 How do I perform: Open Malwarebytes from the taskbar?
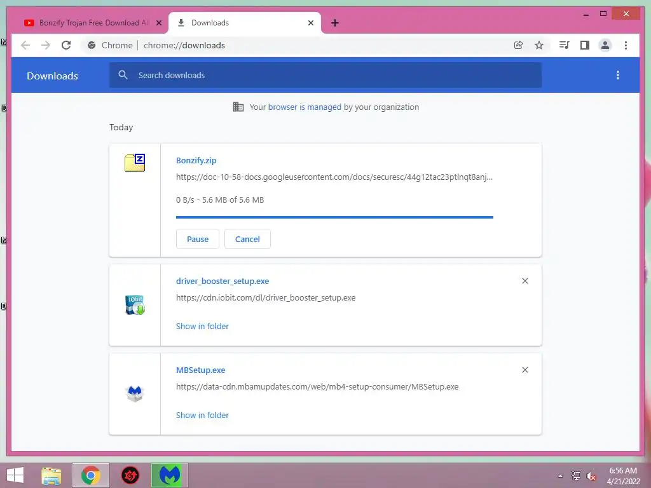point(169,475)
